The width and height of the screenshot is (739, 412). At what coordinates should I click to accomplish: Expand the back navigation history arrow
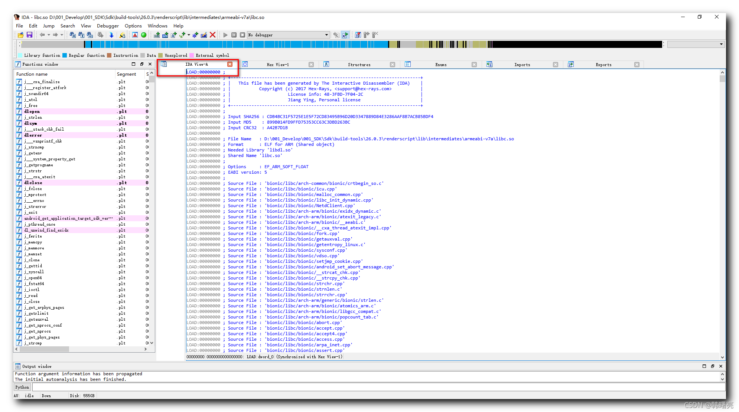(x=49, y=35)
